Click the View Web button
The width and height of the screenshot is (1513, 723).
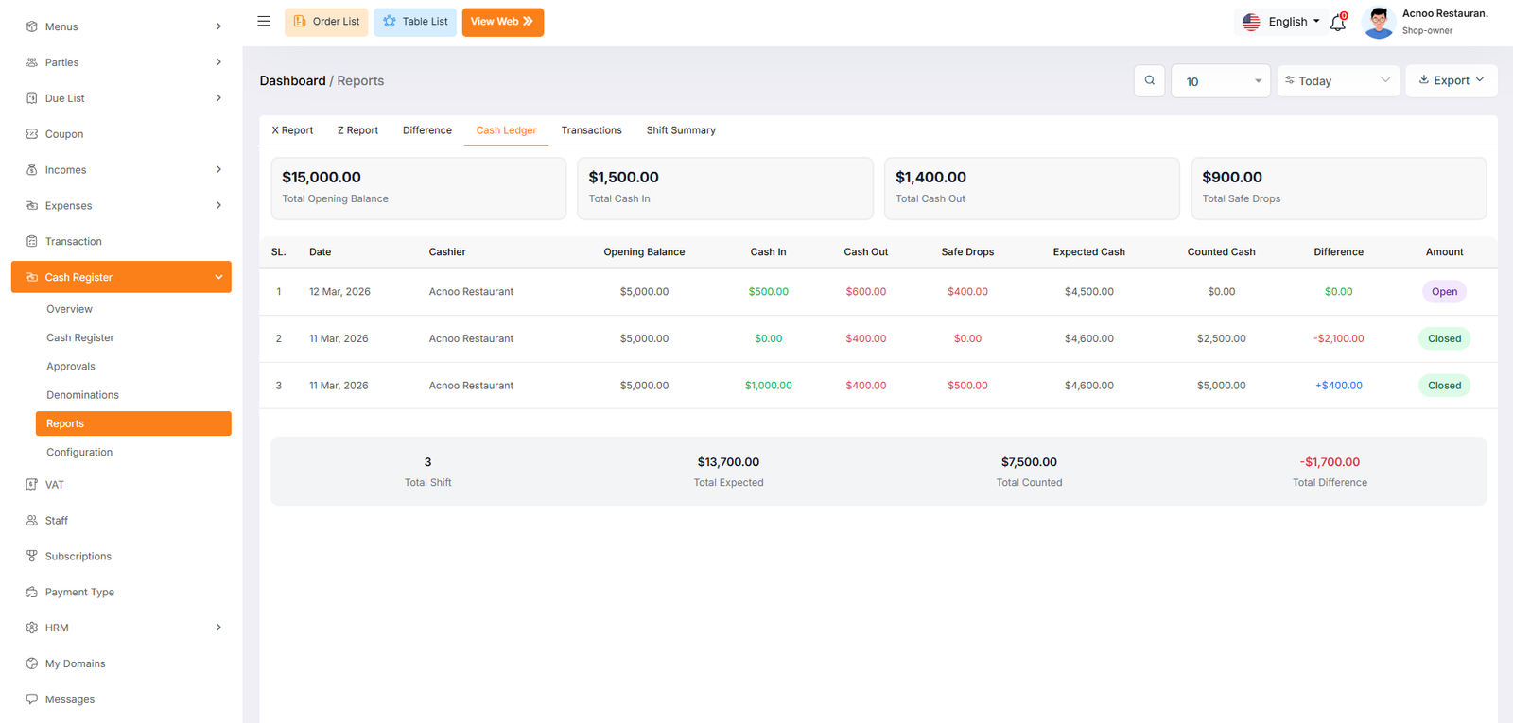pos(502,22)
